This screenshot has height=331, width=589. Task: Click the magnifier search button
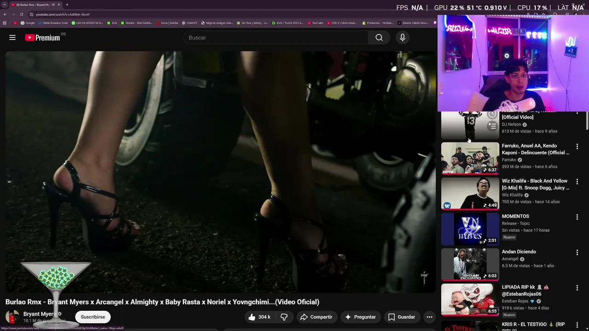tap(379, 38)
